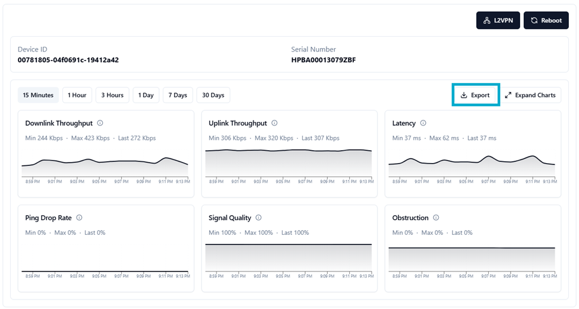The width and height of the screenshot is (579, 309).
Task: Open the Latency info tooltip icon
Action: pos(423,123)
